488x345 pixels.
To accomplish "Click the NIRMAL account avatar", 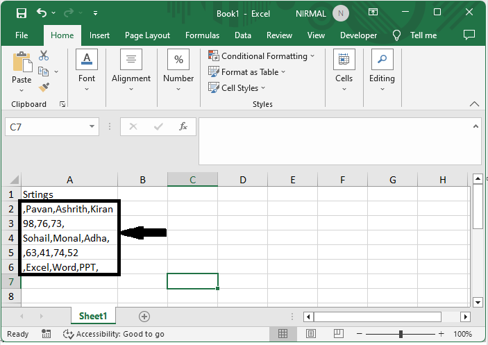I will (340, 13).
